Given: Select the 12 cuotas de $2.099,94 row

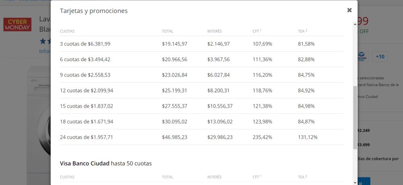Looking at the screenshot, I should [201, 90].
